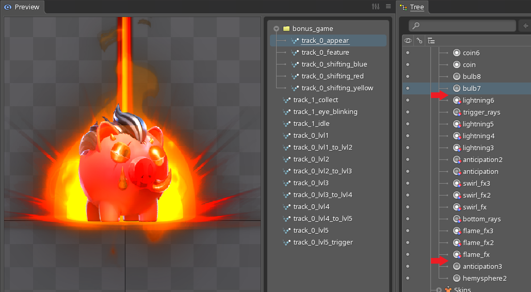
Task: Select track_0_lvl5_trigger in animation list
Action: tap(323, 242)
